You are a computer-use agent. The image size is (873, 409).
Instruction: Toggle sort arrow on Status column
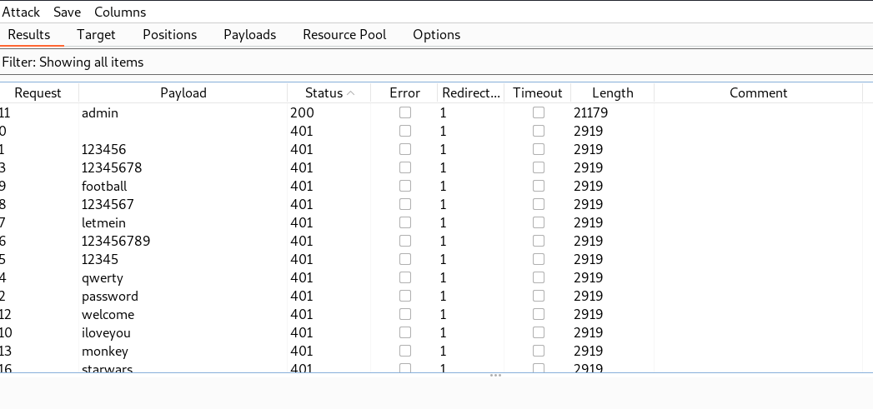click(351, 93)
